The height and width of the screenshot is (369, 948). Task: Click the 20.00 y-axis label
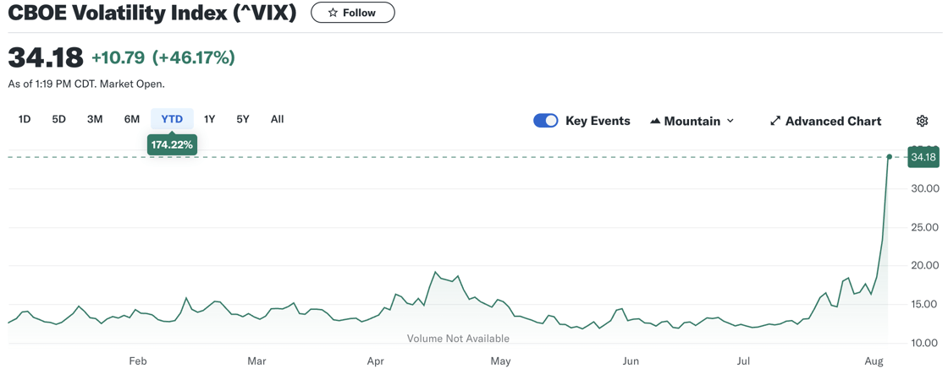point(923,266)
